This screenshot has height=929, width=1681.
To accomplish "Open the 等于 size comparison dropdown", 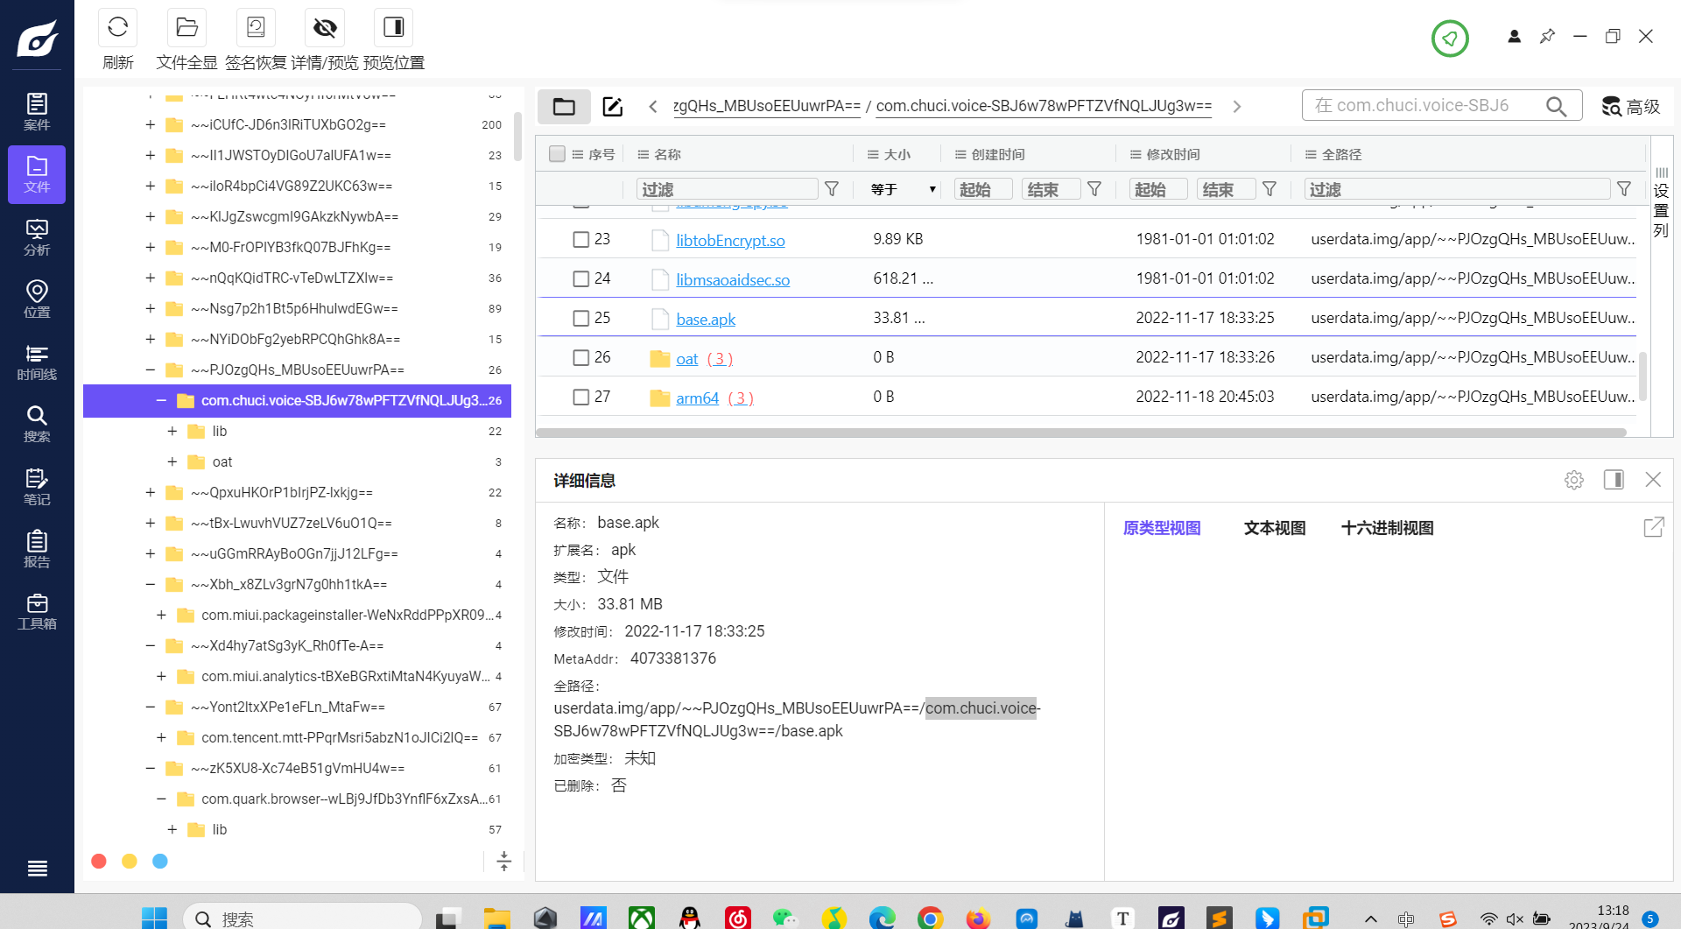I will [903, 189].
